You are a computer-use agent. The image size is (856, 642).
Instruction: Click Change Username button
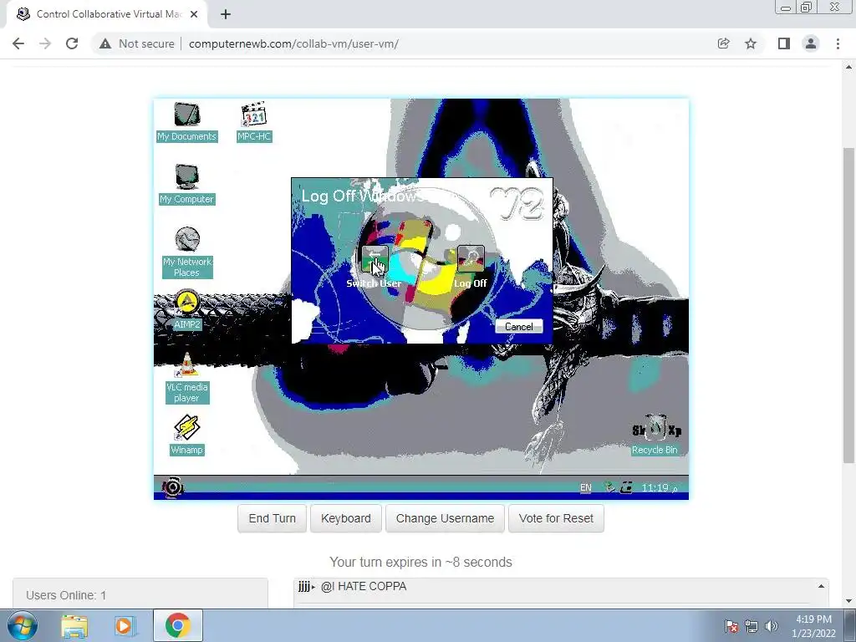tap(445, 518)
